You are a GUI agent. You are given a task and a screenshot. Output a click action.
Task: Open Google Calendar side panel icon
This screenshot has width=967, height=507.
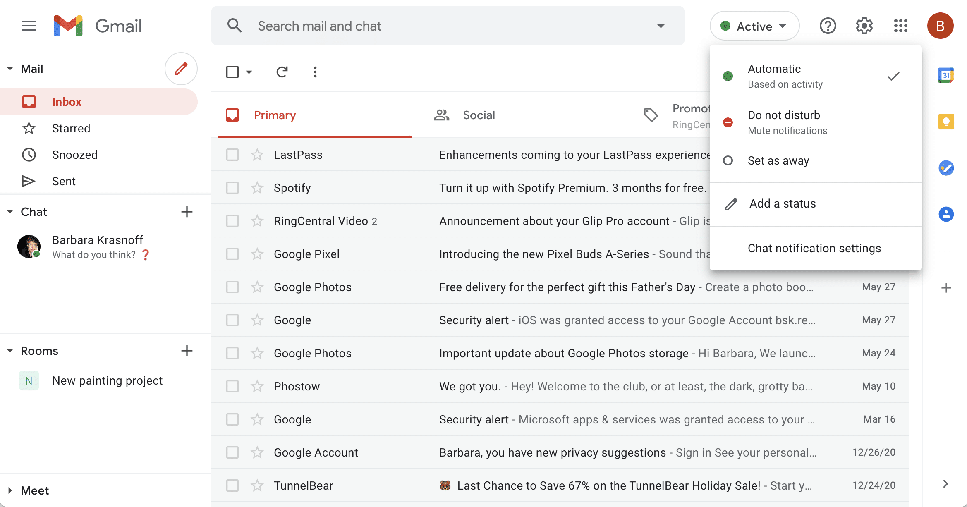point(946,75)
